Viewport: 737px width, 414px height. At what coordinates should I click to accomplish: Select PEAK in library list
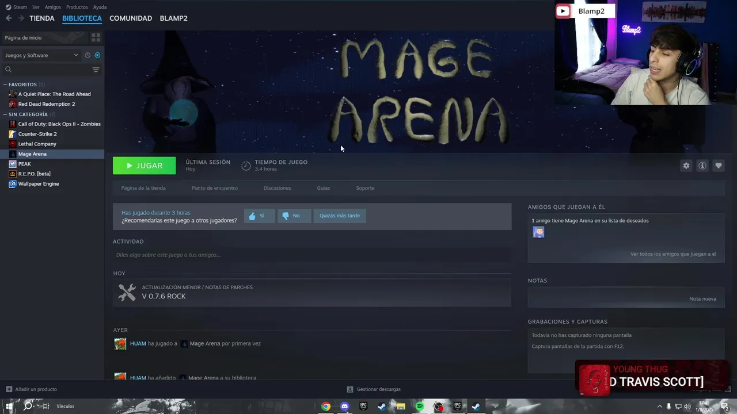(x=24, y=164)
